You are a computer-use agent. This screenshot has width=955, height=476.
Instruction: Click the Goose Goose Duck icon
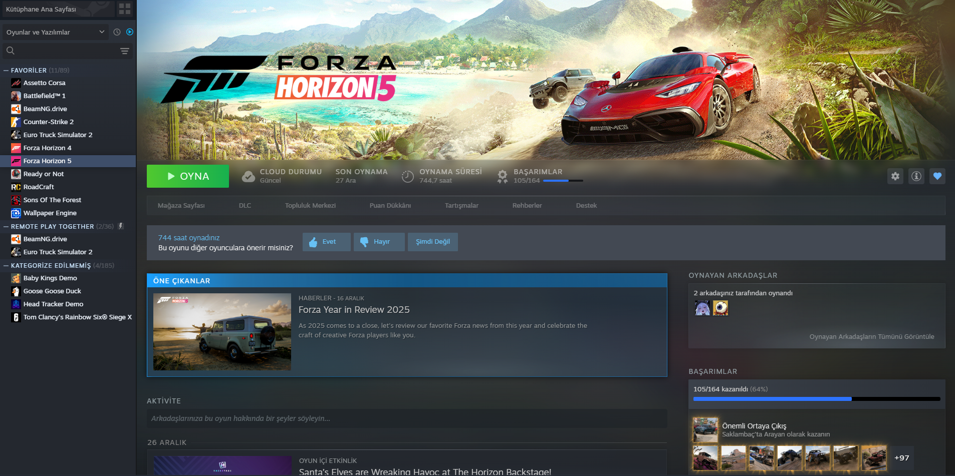pyautogui.click(x=16, y=291)
